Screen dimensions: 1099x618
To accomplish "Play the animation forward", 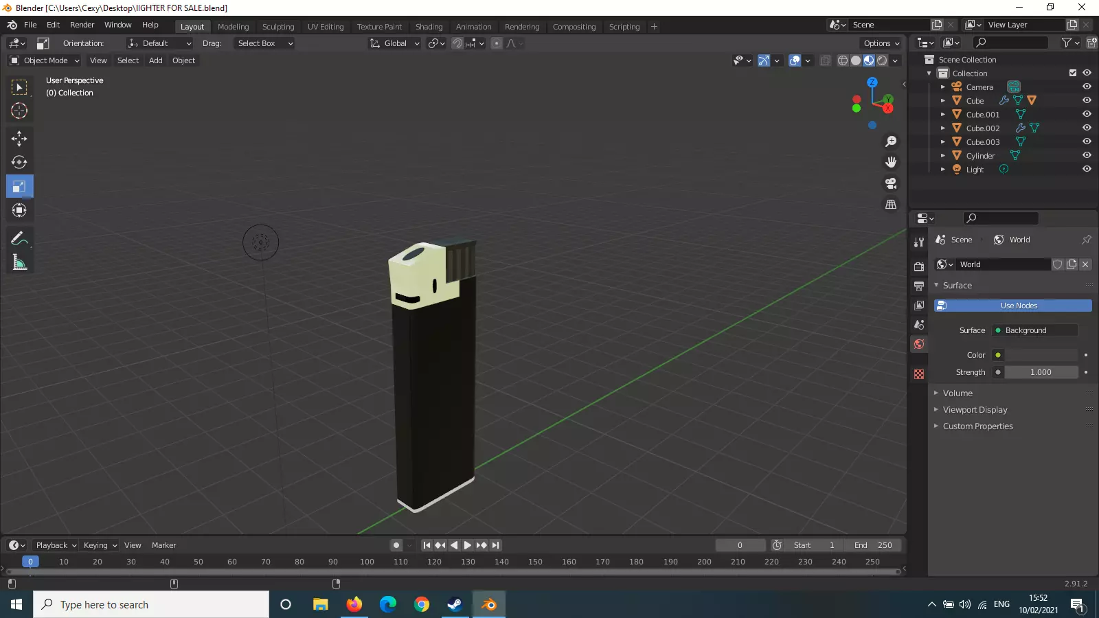I will click(468, 545).
